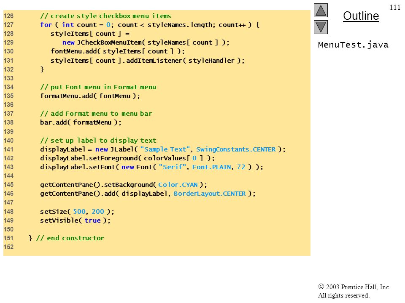The width and height of the screenshot is (405, 303).
Task: Click the addItemListener( styleHandler ) line
Action: point(148,61)
